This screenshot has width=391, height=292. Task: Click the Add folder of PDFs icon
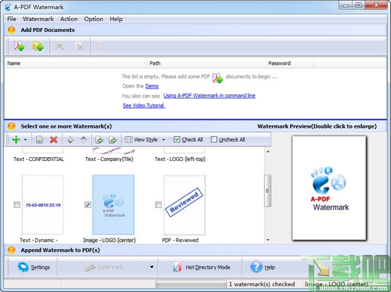pyautogui.click(x=38, y=46)
